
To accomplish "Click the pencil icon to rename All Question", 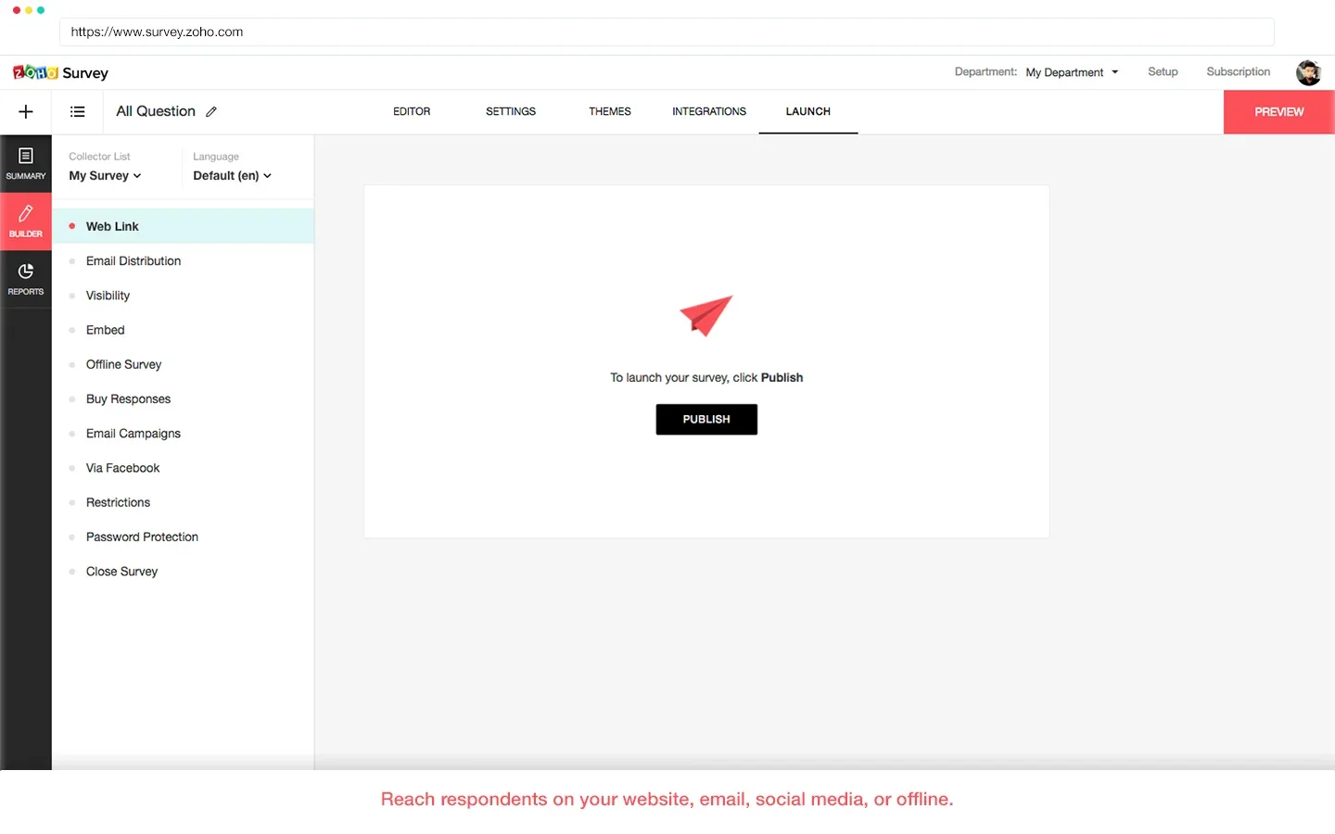I will pos(210,110).
